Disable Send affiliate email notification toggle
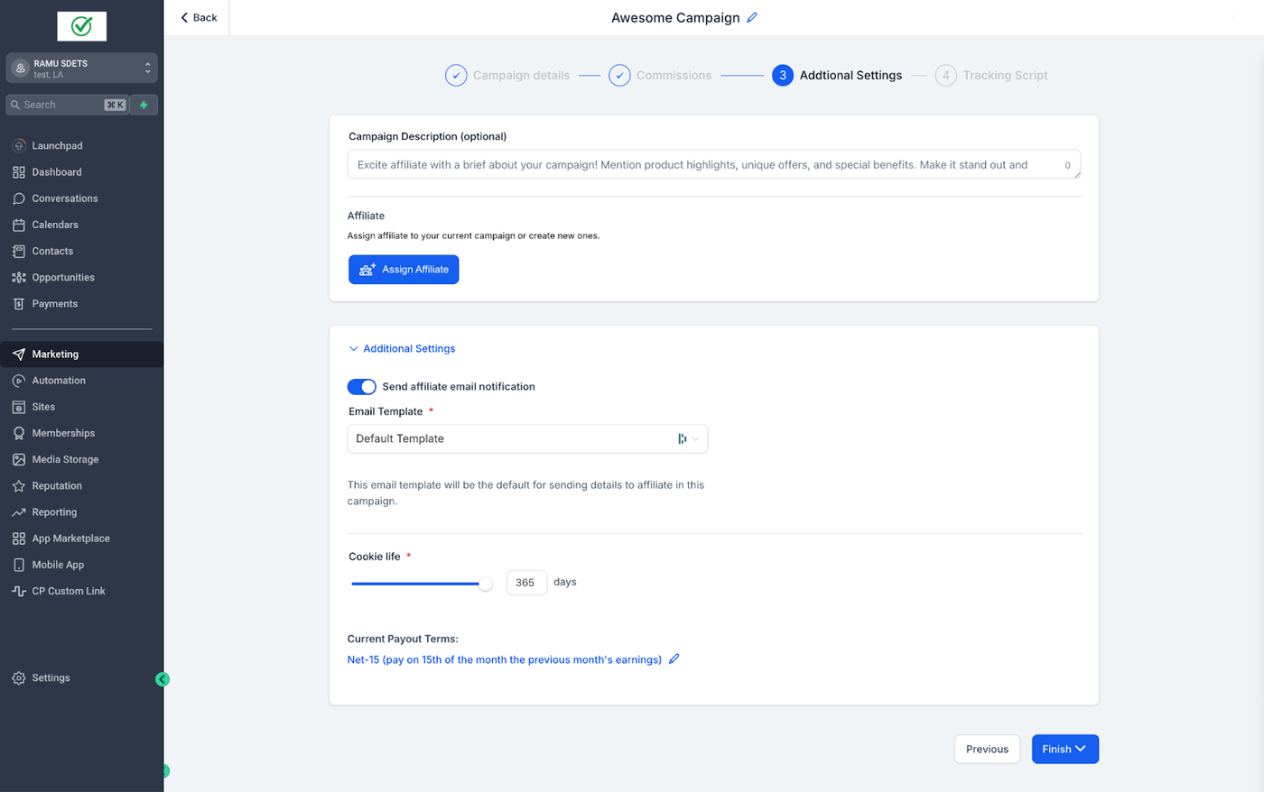The width and height of the screenshot is (1264, 792). point(362,386)
